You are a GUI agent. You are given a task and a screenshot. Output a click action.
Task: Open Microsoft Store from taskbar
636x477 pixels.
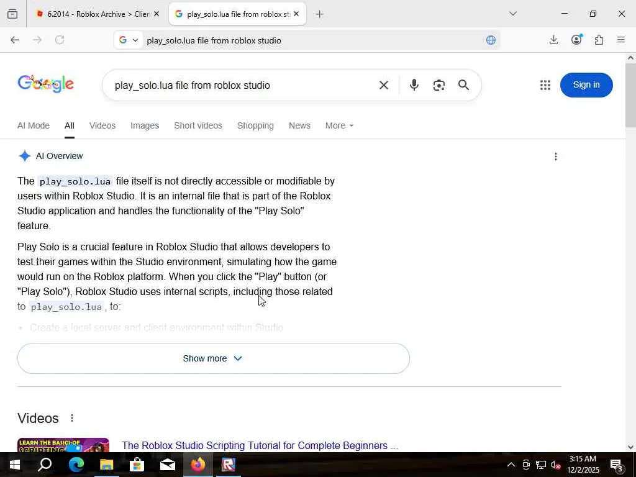click(x=137, y=465)
